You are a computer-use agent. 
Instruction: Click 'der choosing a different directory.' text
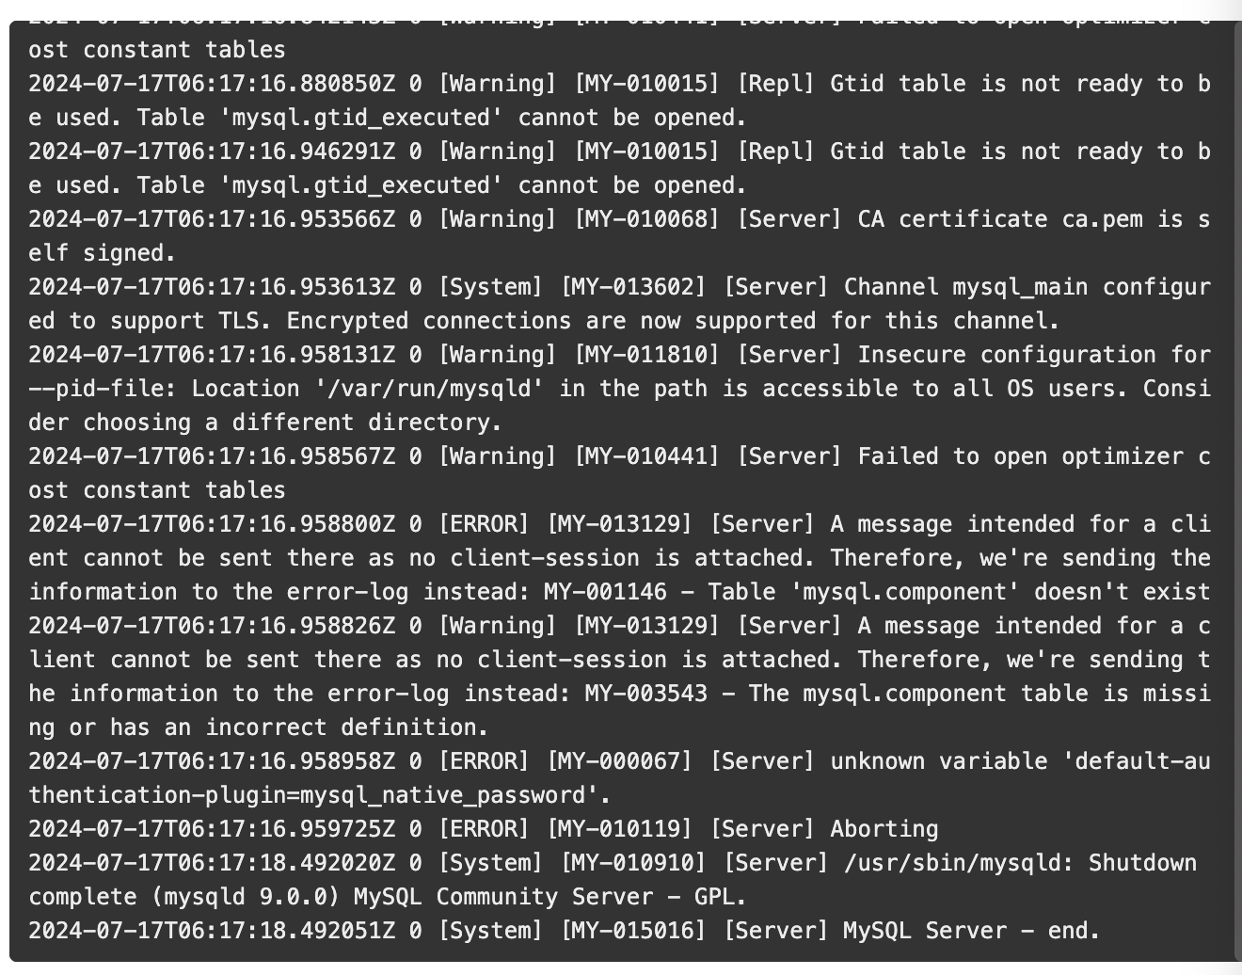pos(265,423)
